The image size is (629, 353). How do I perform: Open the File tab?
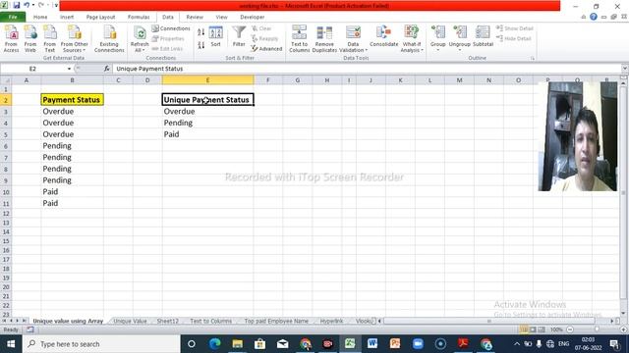(x=13, y=17)
